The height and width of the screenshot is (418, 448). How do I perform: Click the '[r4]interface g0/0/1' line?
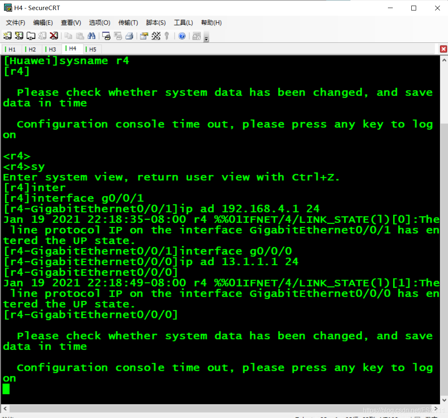point(73,198)
